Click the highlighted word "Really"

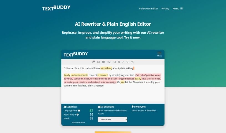click(67, 75)
